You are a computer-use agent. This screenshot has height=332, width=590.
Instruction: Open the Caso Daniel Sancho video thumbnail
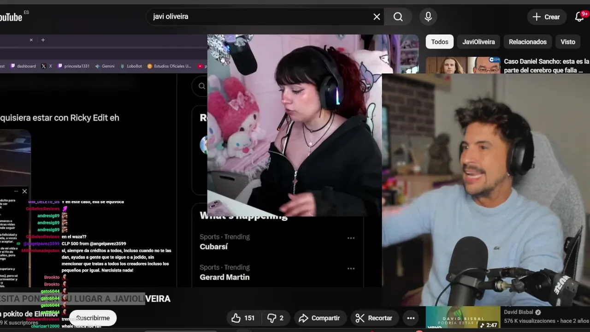tap(463, 65)
